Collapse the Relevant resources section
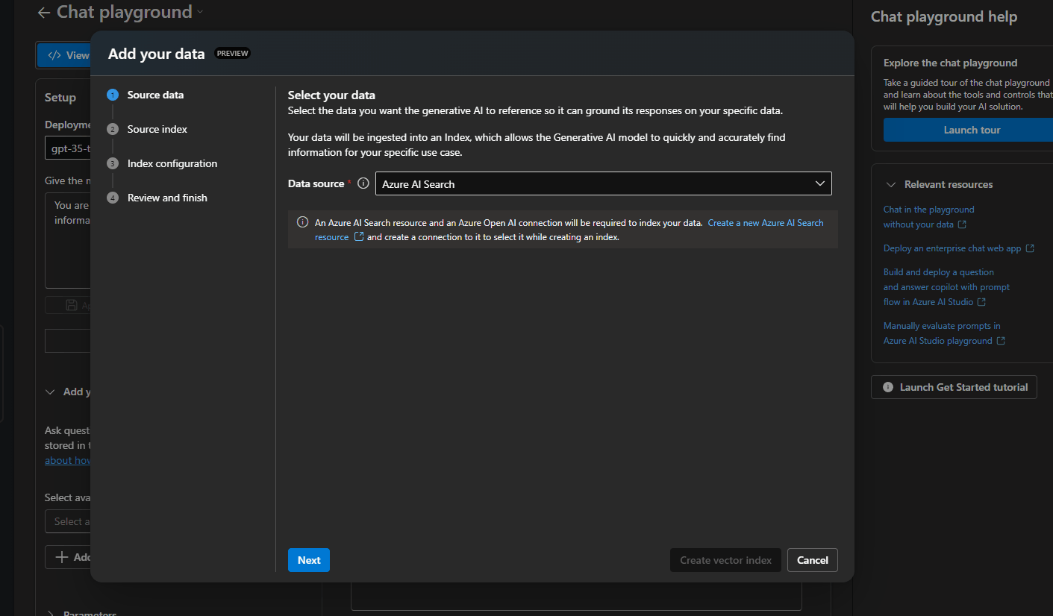 [891, 184]
